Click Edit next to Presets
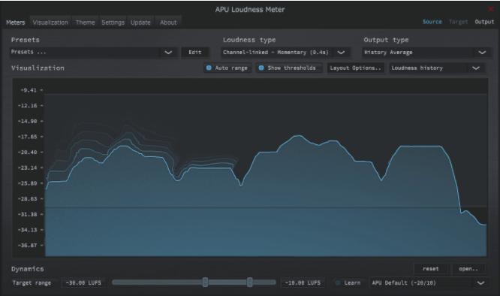This screenshot has height=296, width=500. [195, 53]
